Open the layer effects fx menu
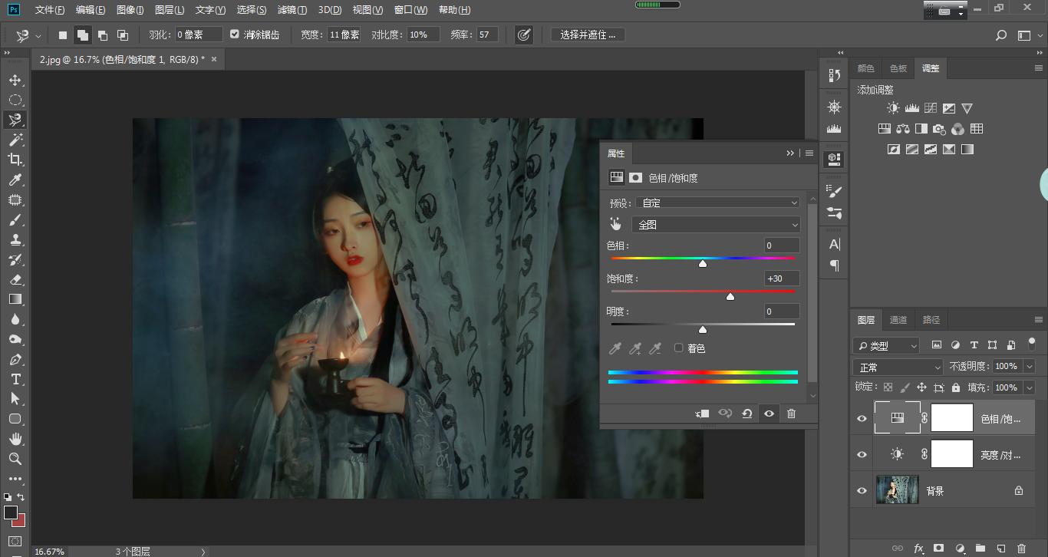The height and width of the screenshot is (557, 1048). [918, 548]
